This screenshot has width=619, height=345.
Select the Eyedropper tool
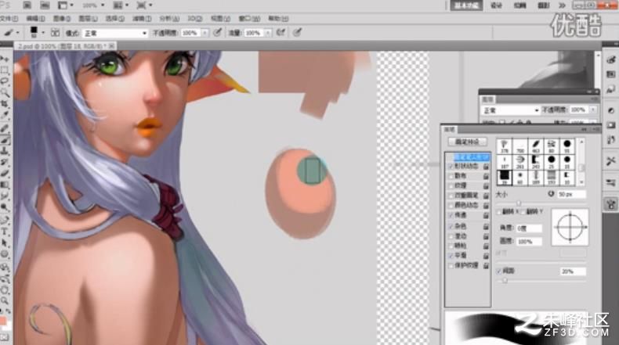point(5,116)
